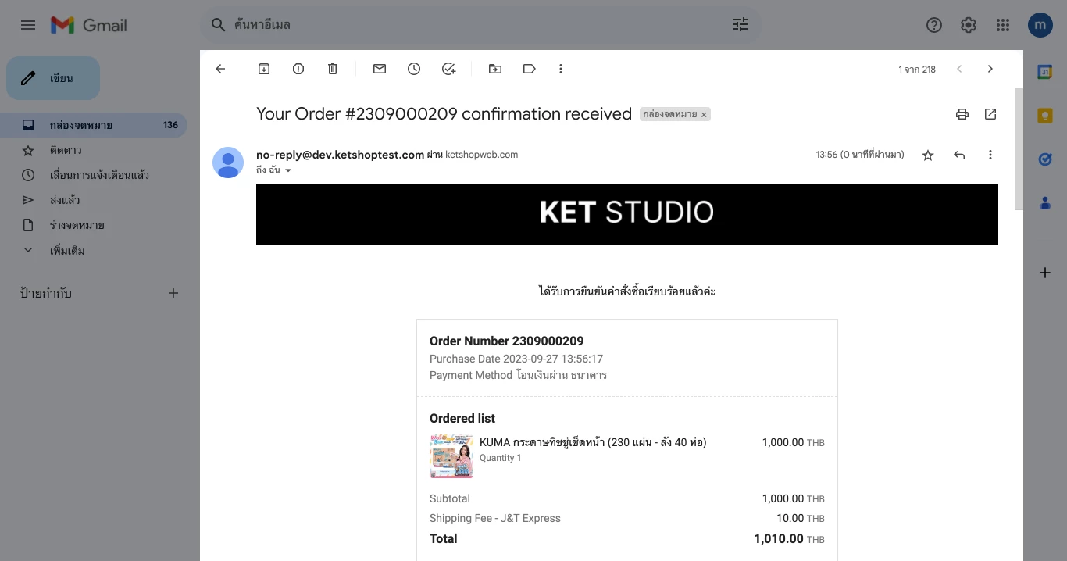The image size is (1067, 561).
Task: Snooze the email with the clock icon
Action: [414, 69]
